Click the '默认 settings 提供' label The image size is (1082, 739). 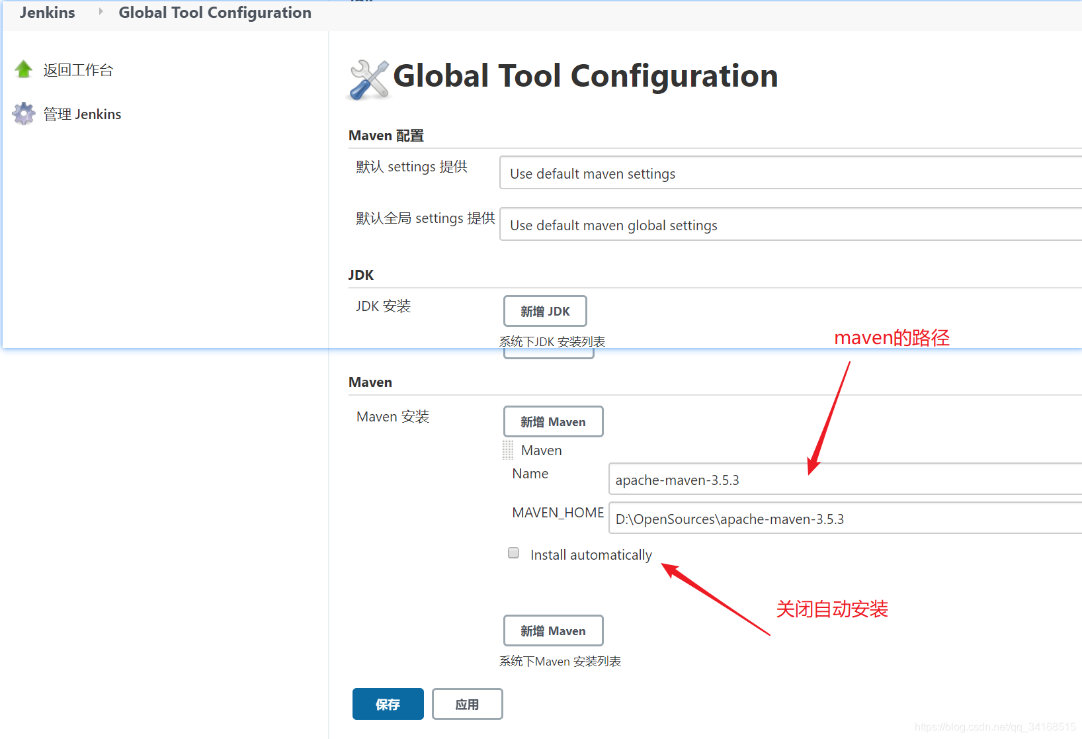[412, 167]
